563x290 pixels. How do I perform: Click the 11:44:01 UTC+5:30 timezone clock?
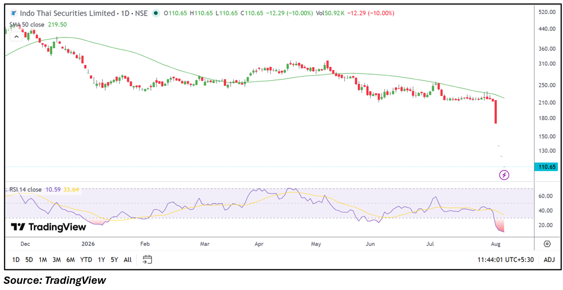coord(506,260)
